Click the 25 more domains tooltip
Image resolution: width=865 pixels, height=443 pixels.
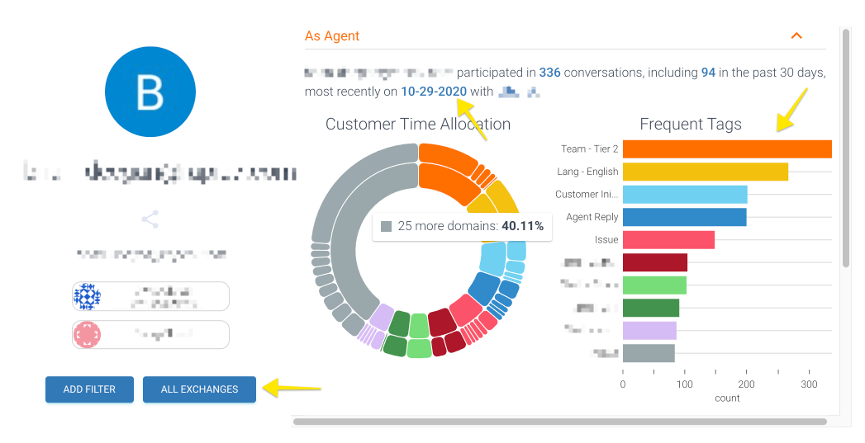[x=463, y=227]
